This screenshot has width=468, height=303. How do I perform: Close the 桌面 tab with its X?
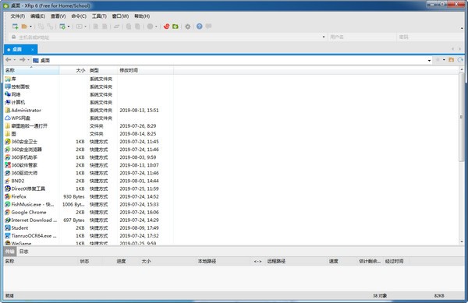(33, 49)
